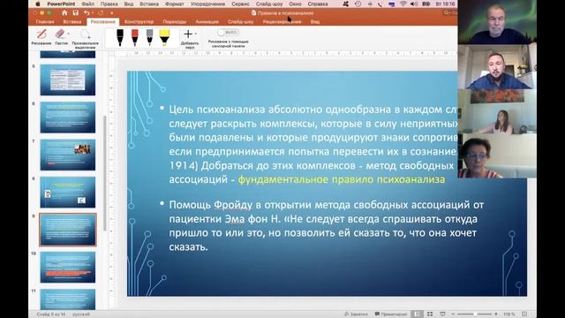Click the Undo arrow icon
This screenshot has width=565, height=318.
pyautogui.click(x=87, y=12)
